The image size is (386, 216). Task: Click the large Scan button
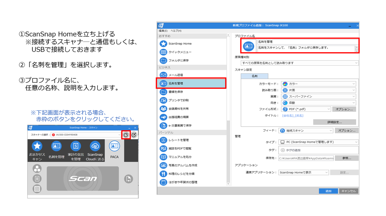[83, 178]
